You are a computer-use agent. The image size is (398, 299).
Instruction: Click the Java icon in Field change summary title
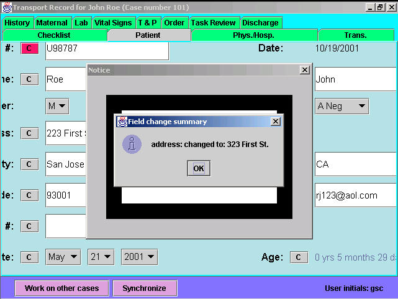click(x=122, y=122)
